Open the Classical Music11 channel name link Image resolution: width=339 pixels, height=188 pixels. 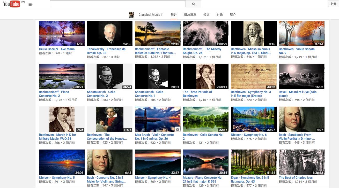(151, 15)
